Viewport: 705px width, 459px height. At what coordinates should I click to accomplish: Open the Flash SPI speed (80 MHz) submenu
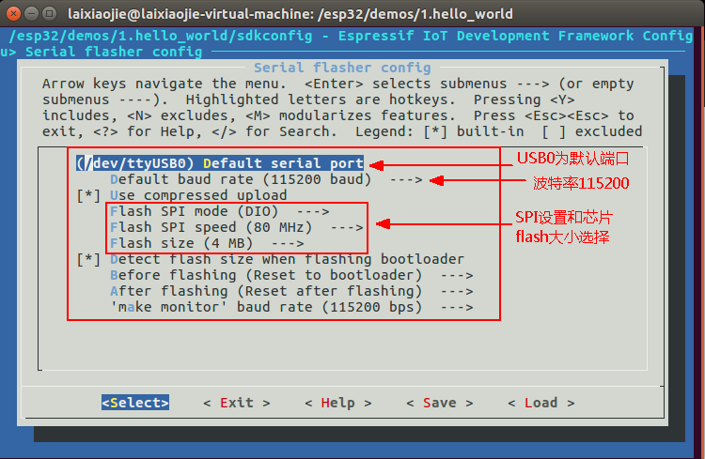pyautogui.click(x=237, y=227)
